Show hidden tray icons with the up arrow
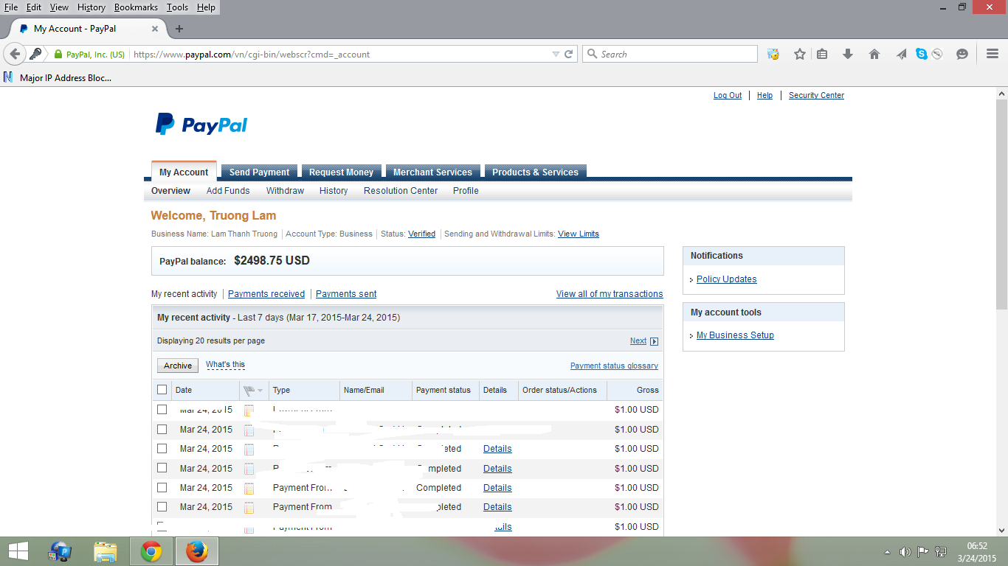This screenshot has width=1008, height=566. 887,551
